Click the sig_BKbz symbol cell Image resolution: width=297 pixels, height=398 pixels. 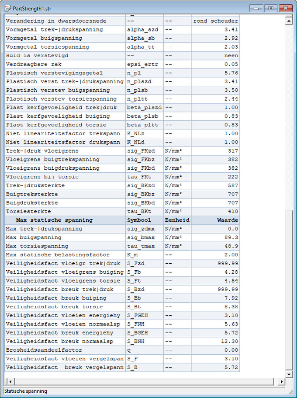tap(145, 194)
